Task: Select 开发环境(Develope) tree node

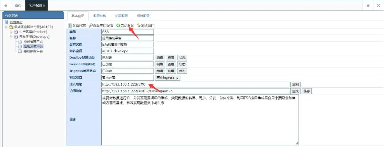Action: pos(34,37)
